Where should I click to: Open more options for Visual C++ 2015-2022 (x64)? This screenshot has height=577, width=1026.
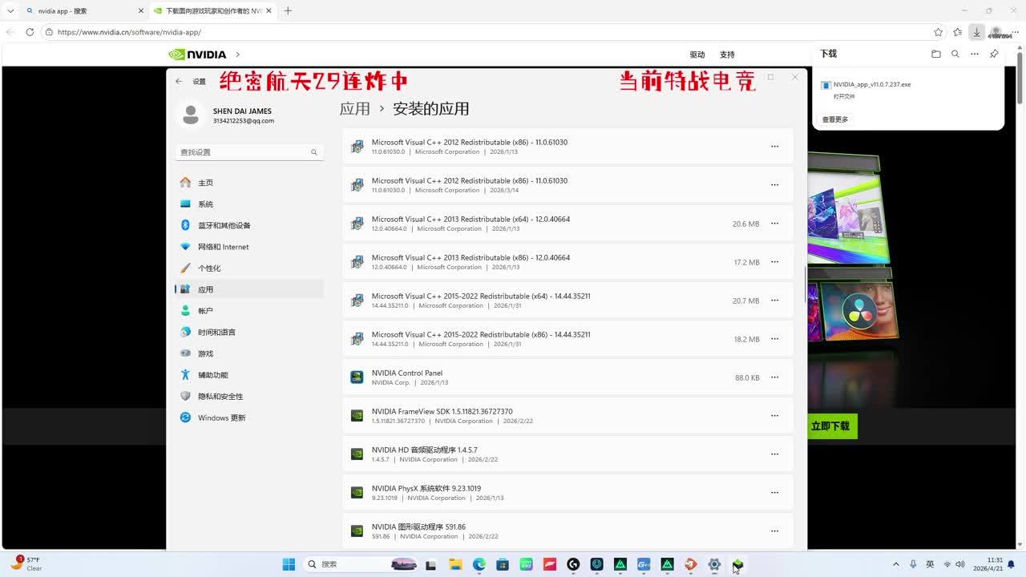pyautogui.click(x=774, y=301)
